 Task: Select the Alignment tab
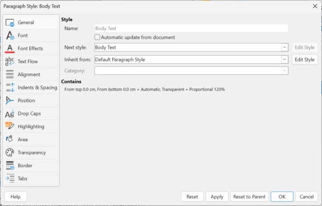pyautogui.click(x=29, y=75)
